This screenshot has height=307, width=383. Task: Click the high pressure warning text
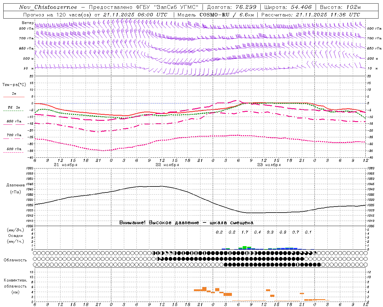(x=186, y=222)
